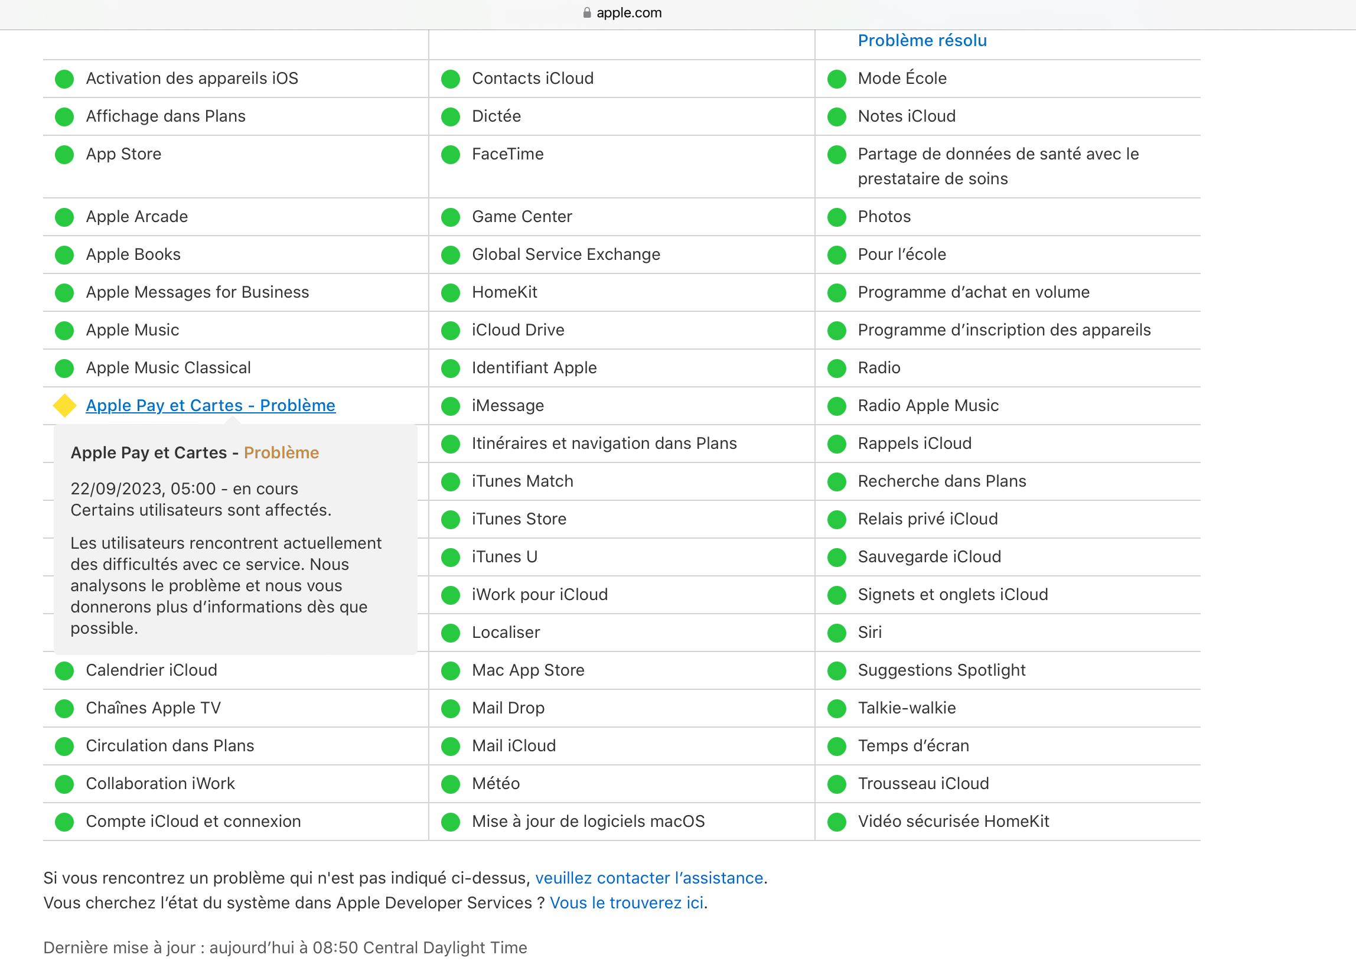Click green status dot beside iCloud Drive
The image size is (1356, 971).
click(451, 331)
